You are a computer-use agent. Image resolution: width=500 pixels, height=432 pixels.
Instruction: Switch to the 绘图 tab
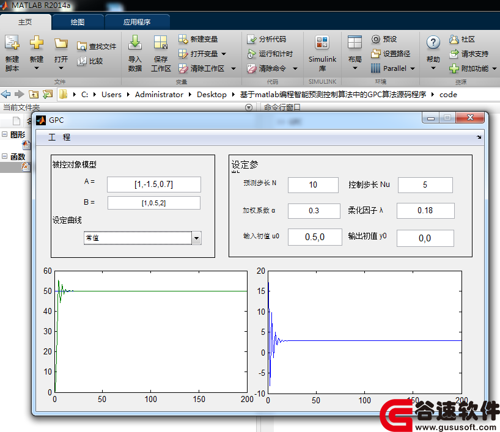coord(78,22)
